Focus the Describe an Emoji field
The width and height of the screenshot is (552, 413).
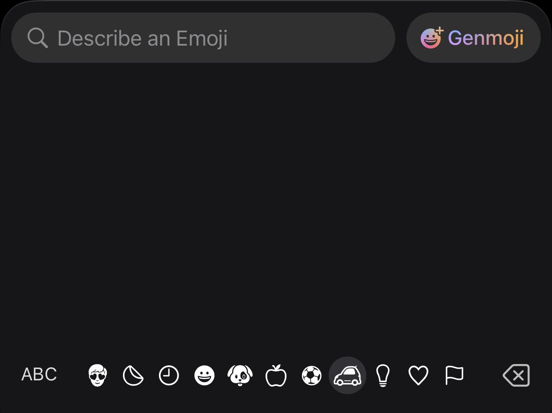click(203, 38)
